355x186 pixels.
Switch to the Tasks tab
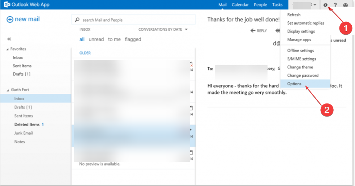277,5
